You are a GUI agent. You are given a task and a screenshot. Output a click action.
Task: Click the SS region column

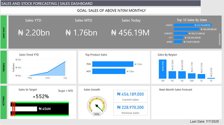click(201, 76)
